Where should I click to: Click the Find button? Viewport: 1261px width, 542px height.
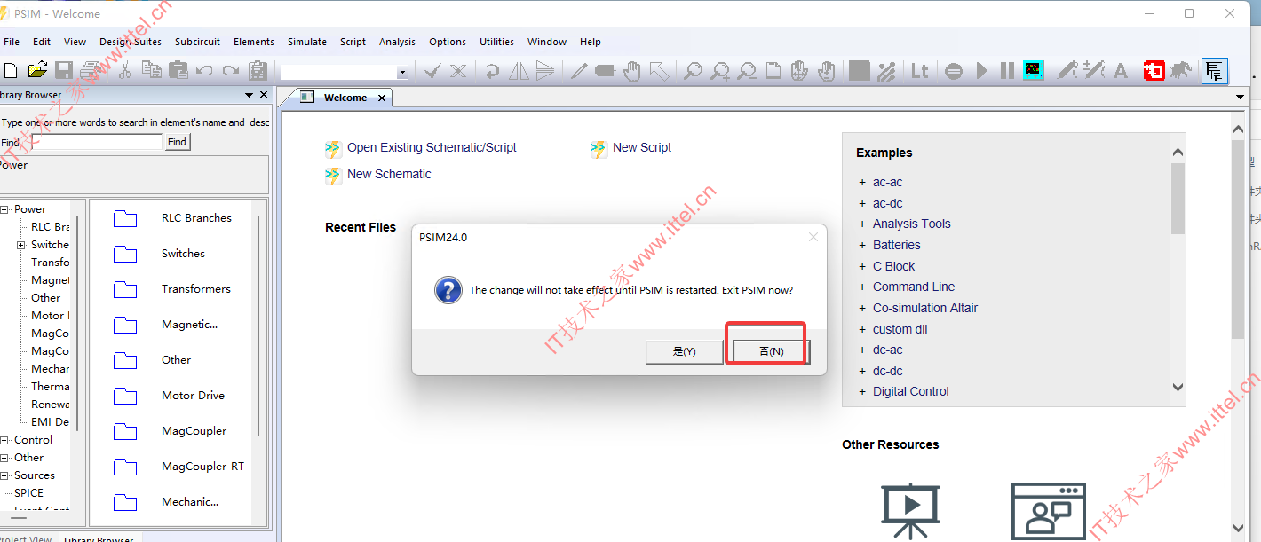[x=178, y=142]
